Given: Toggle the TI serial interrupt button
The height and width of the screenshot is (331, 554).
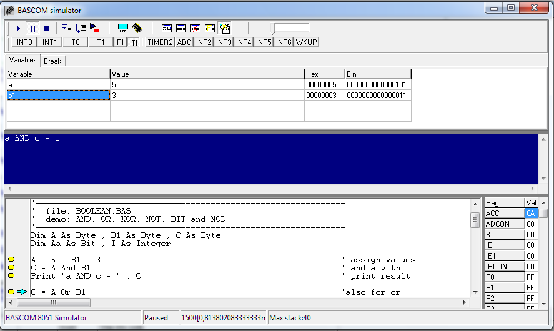Looking at the screenshot, I should [134, 42].
